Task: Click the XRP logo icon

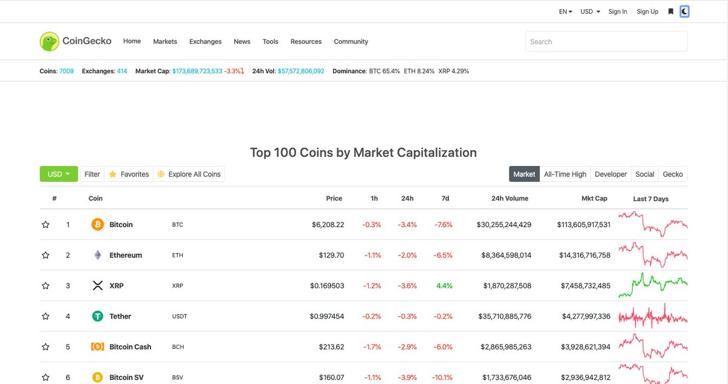Action: (x=98, y=286)
